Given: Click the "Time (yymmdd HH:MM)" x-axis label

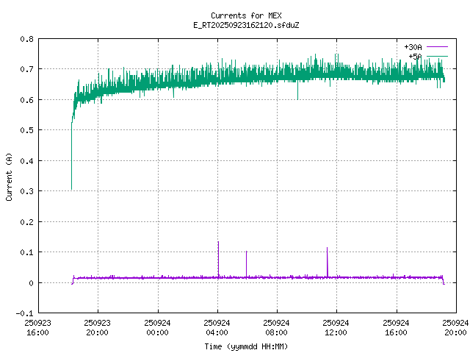Looking at the screenshot, I should pos(245,346).
